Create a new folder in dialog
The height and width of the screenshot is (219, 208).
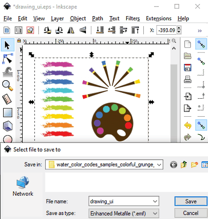pos(195,165)
